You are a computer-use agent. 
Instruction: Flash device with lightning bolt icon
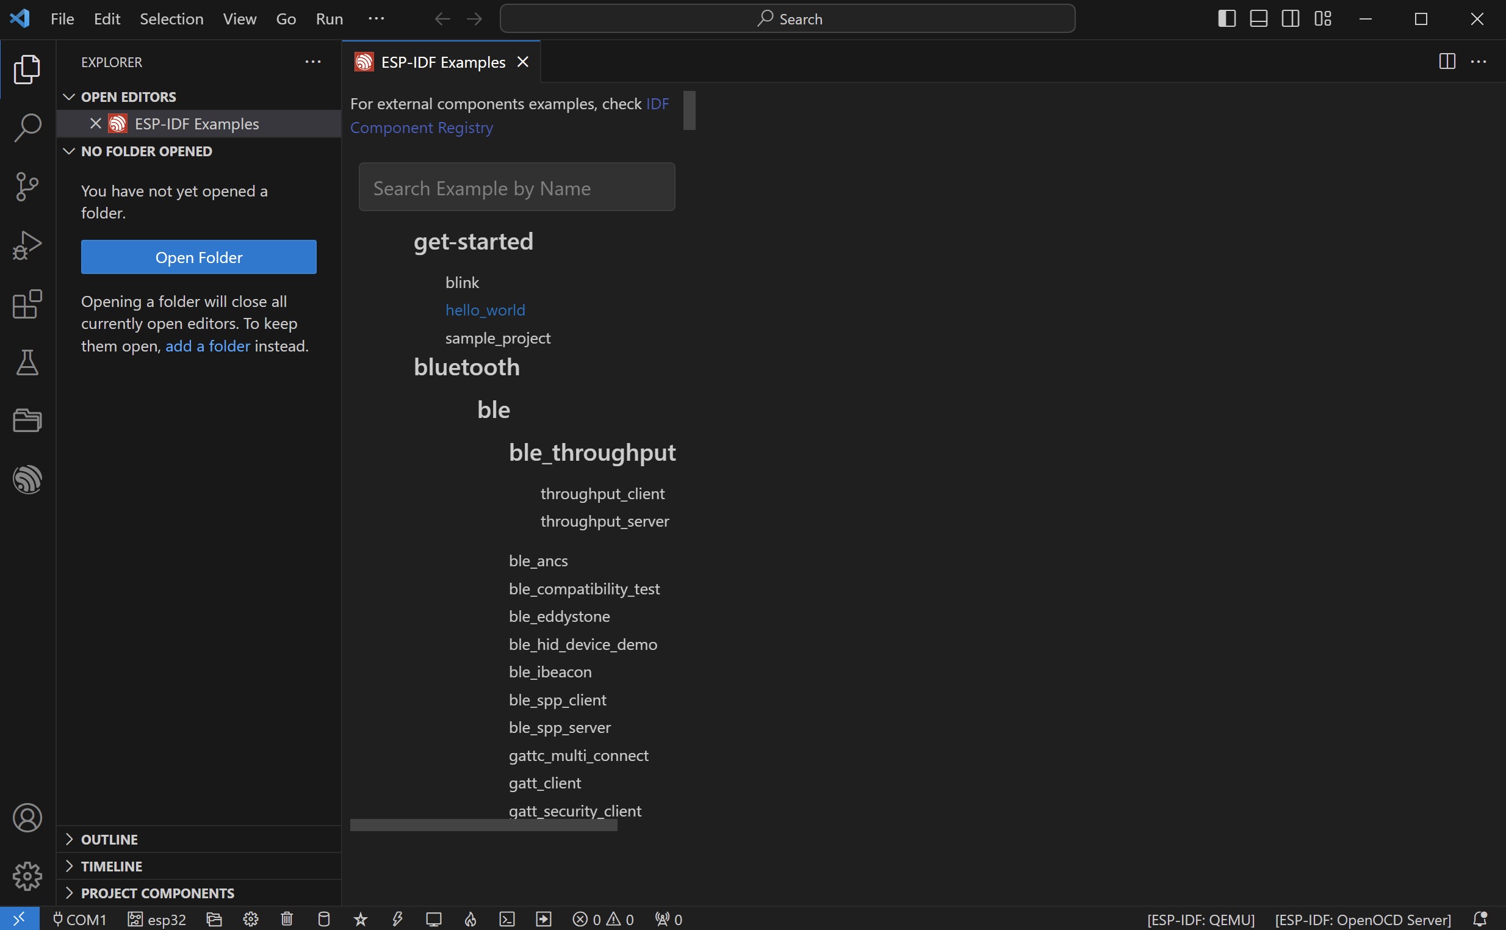tap(397, 919)
